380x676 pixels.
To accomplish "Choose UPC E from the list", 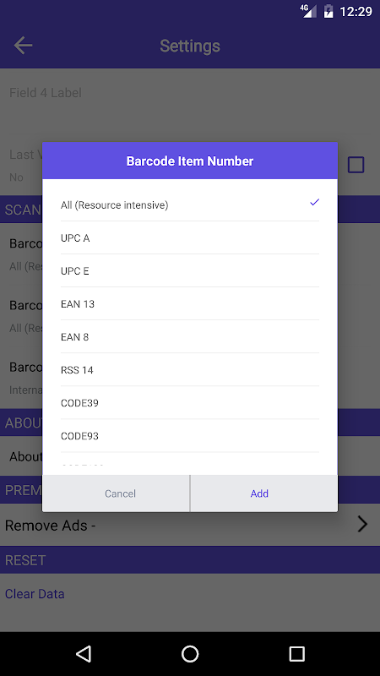I will click(x=190, y=270).
